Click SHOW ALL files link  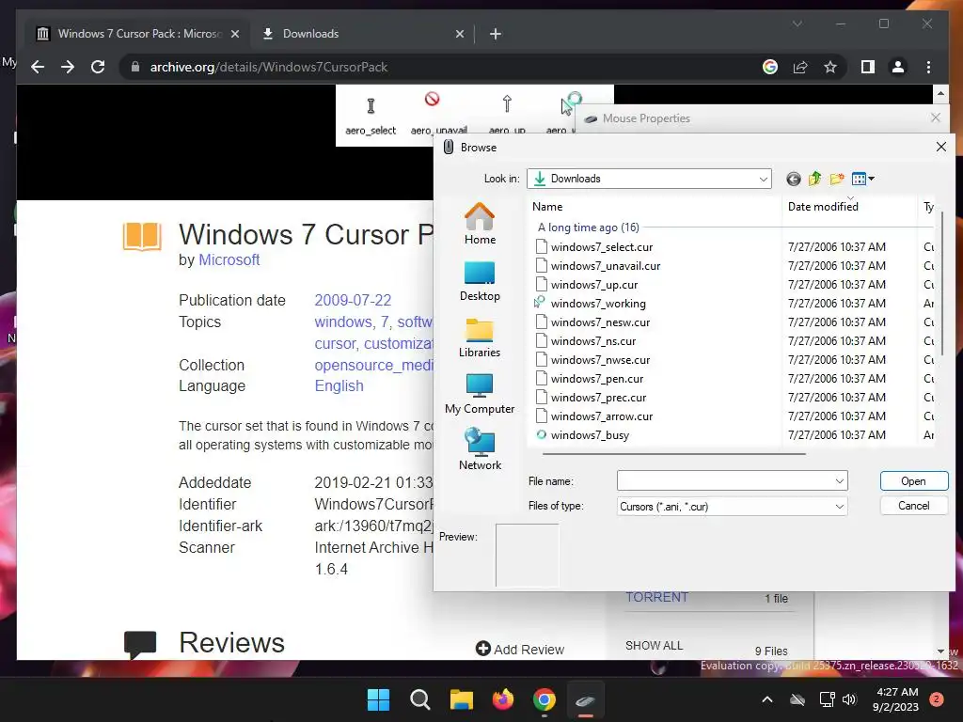coord(654,646)
